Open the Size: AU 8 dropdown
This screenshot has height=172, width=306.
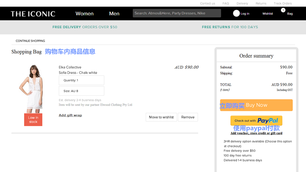[x=81, y=91]
